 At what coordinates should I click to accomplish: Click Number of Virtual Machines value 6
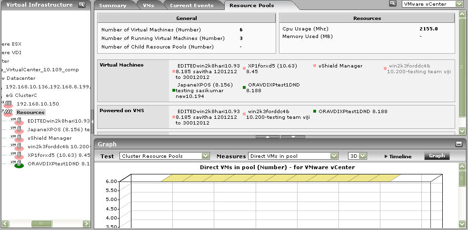(x=241, y=30)
